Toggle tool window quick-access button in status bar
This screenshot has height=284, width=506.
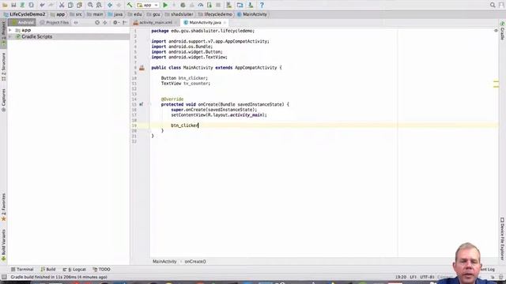[4, 277]
